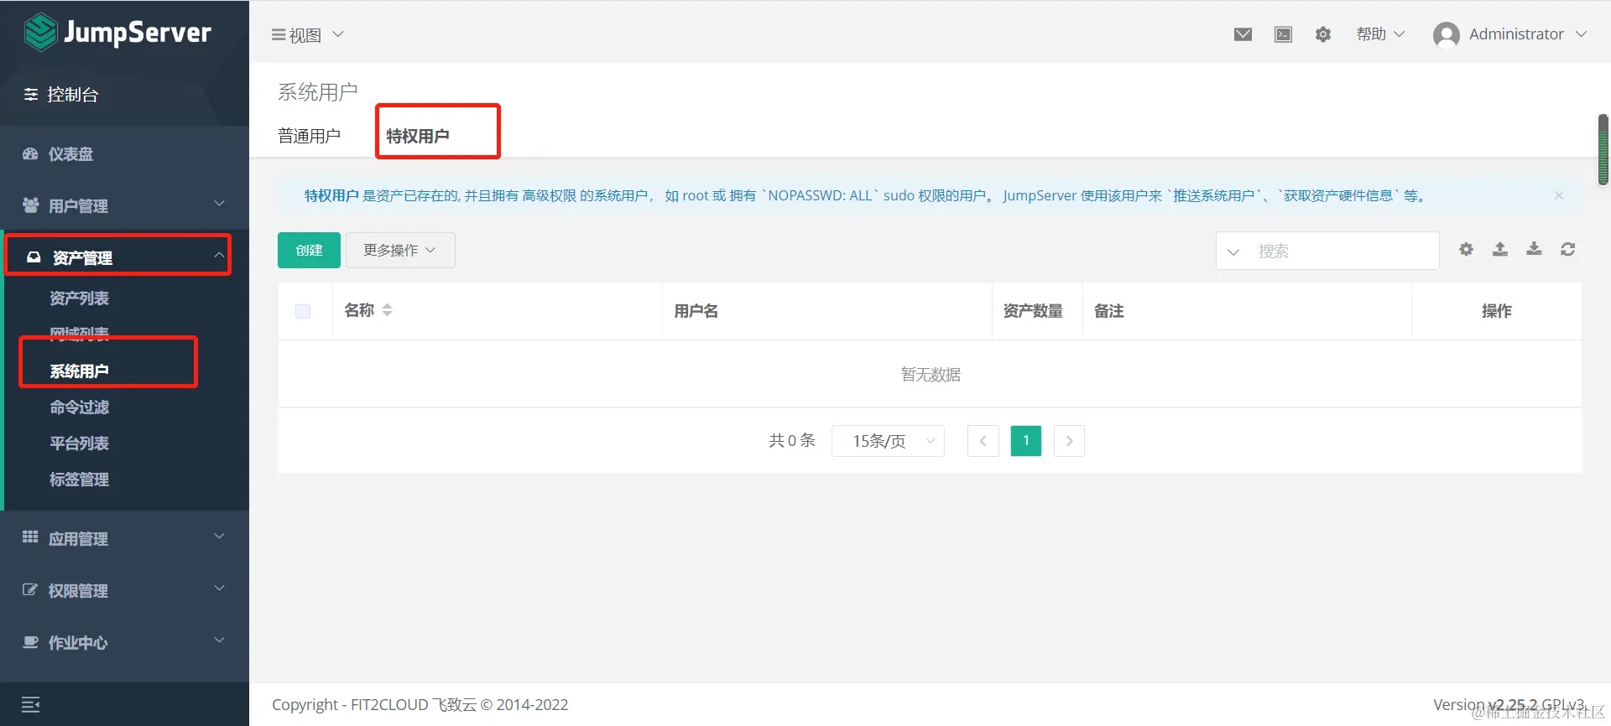Sort table by 名称 column

click(387, 310)
